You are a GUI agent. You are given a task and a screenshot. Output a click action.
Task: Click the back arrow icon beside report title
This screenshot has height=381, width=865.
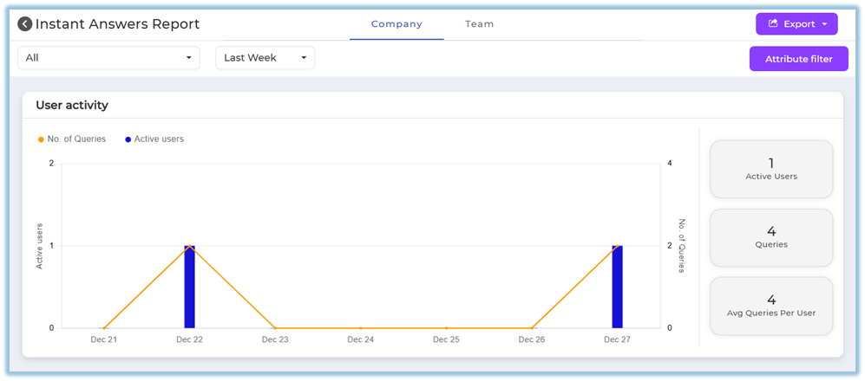(25, 24)
